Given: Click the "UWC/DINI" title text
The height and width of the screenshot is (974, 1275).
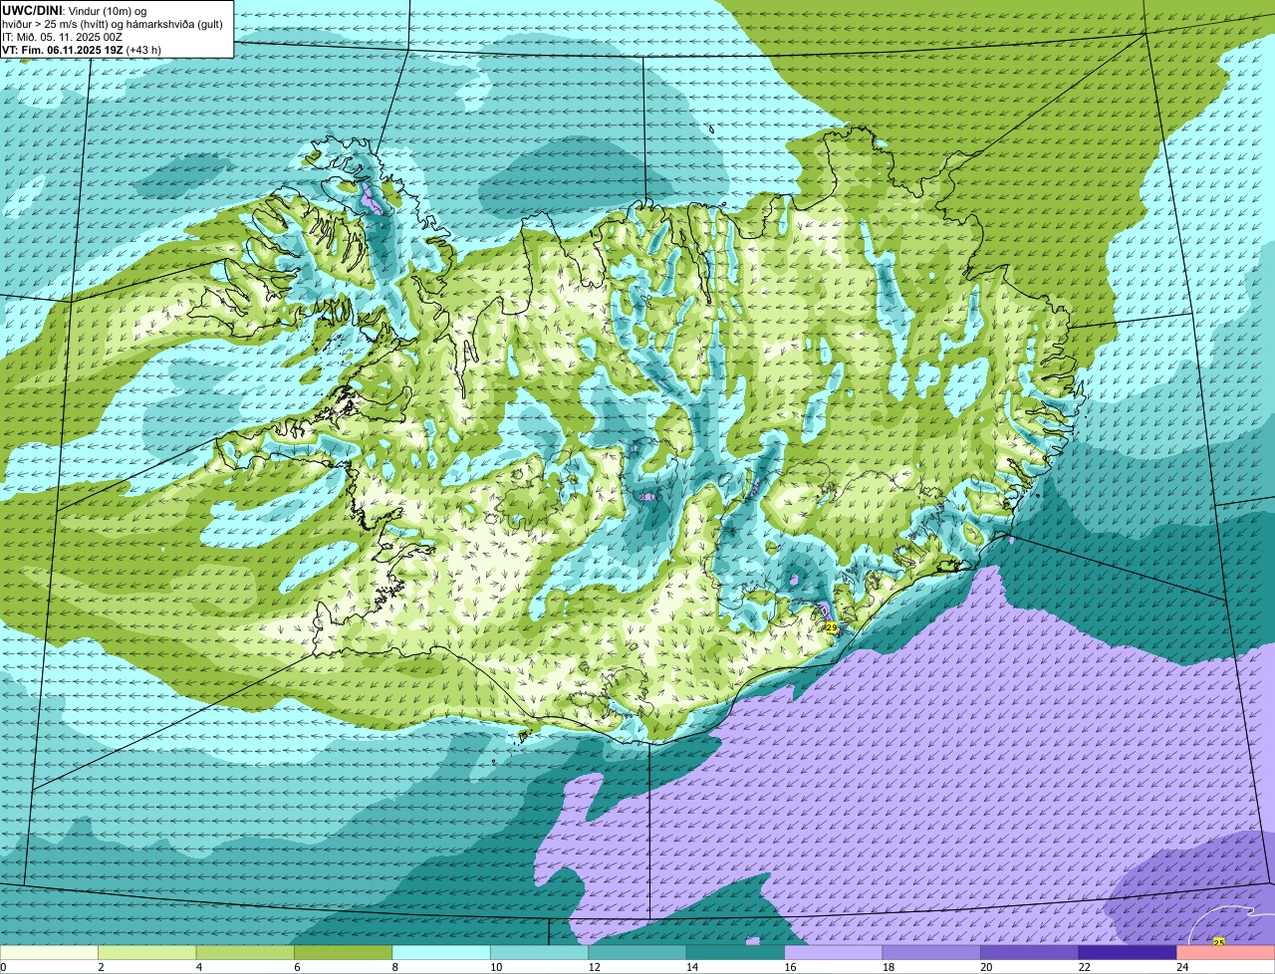Looking at the screenshot, I should [x=32, y=11].
